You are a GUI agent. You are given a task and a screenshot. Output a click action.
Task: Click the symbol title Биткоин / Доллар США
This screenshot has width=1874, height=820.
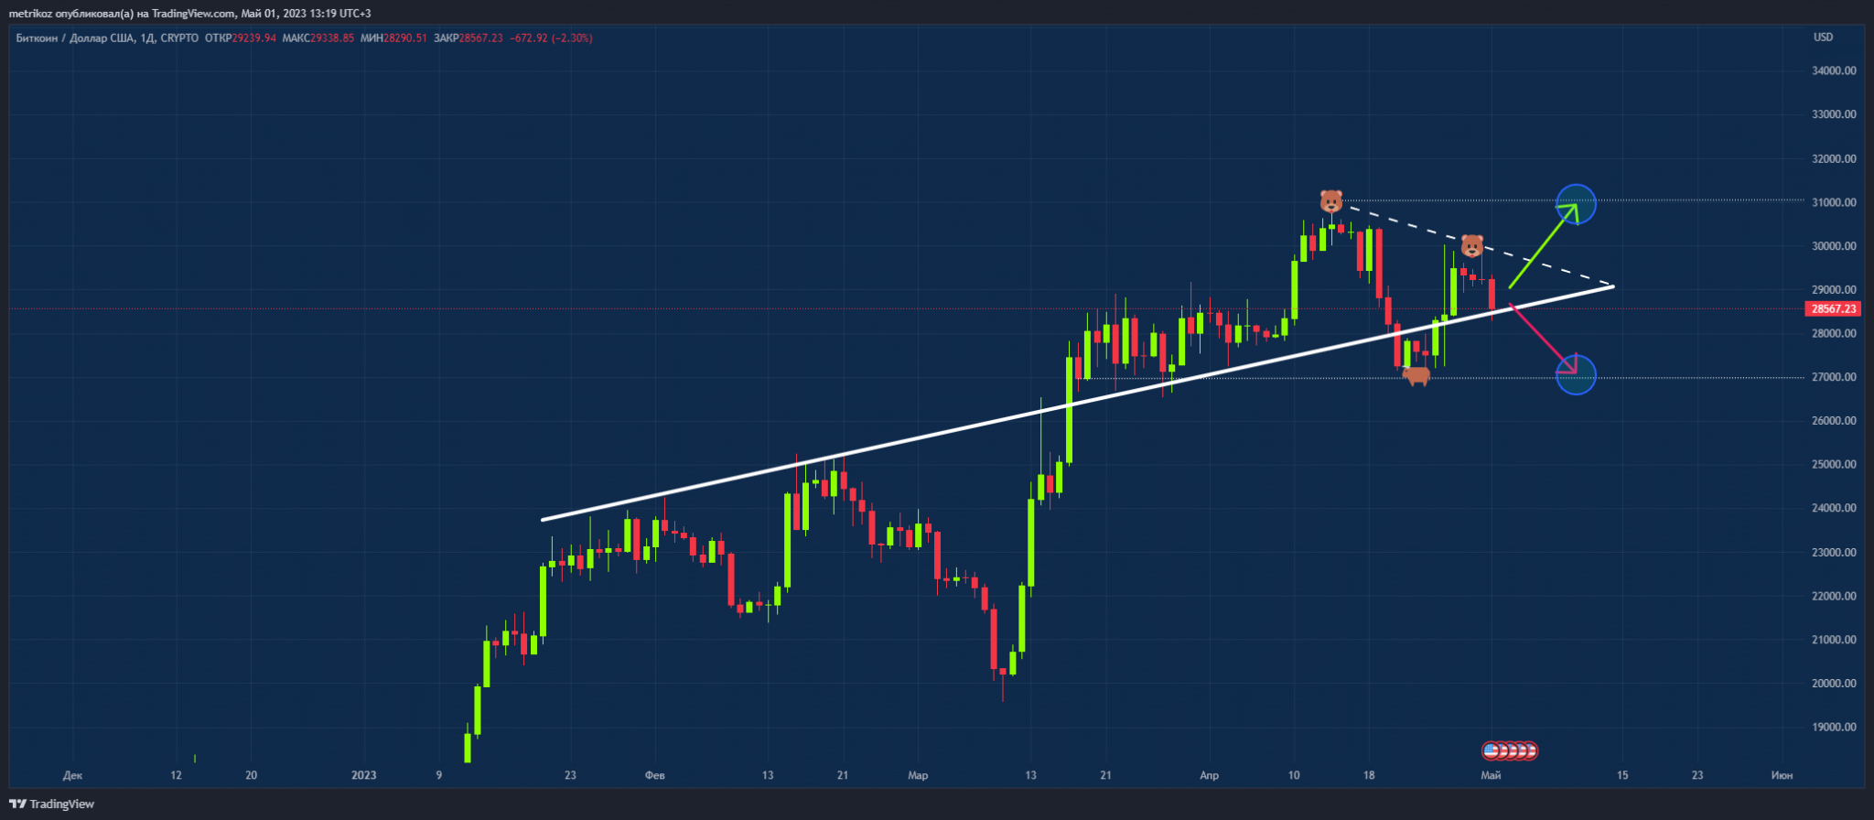point(76,38)
